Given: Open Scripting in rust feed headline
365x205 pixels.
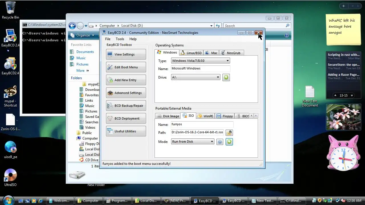Looking at the screenshot, I should coord(343,55).
